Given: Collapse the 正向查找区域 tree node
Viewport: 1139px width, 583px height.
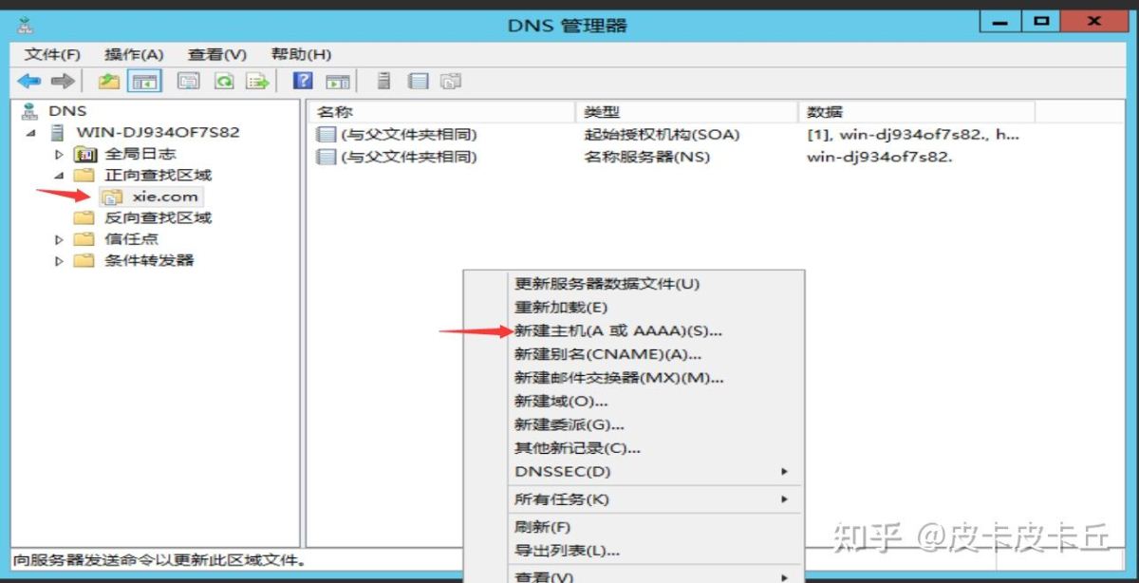Looking at the screenshot, I should point(59,176).
